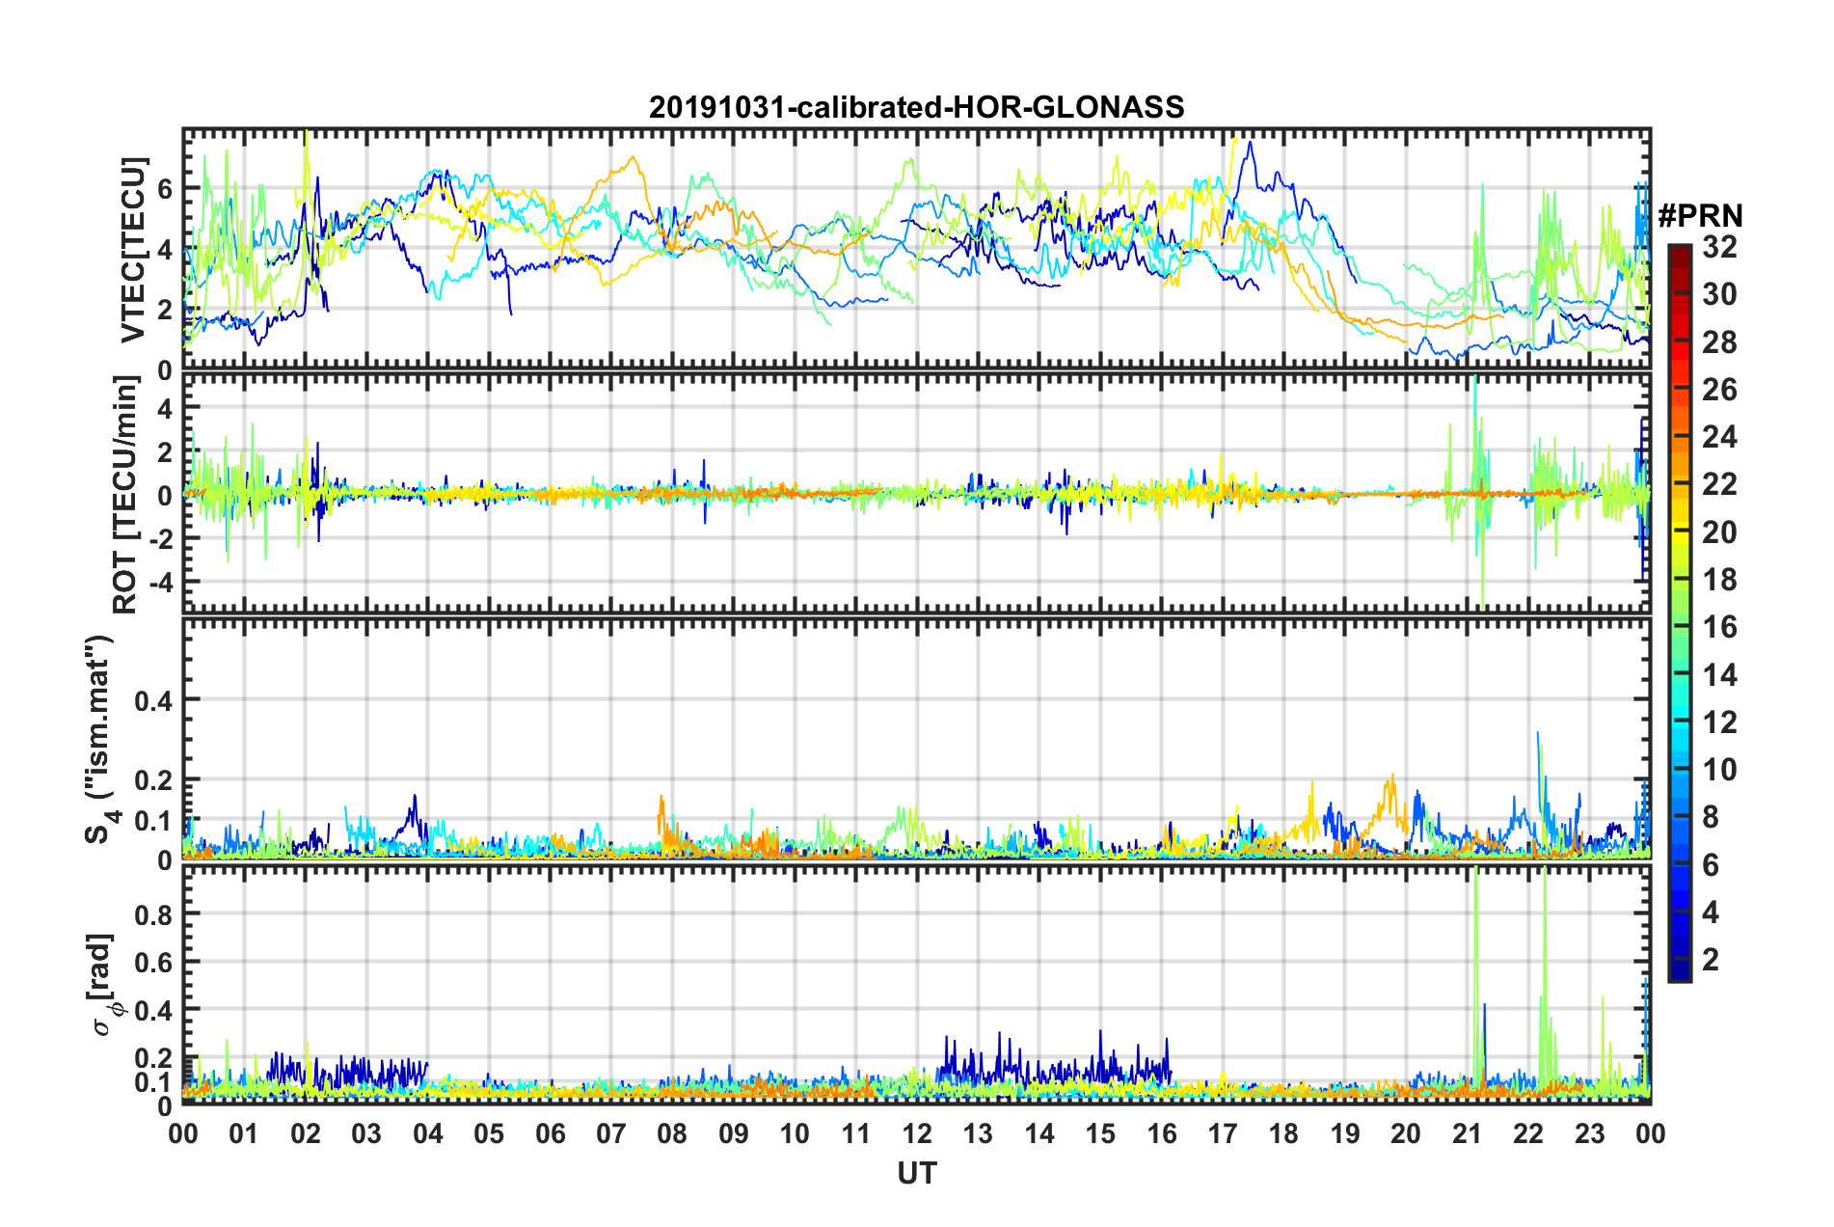Screen dimensions: 1834x1227
Task: Click the 0.8 tick on sigma-phi axis
Action: (154, 914)
